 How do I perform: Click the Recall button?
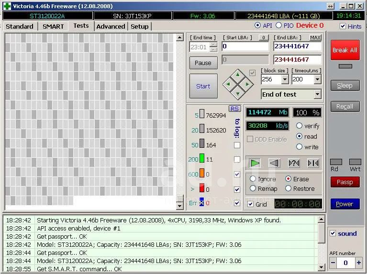[x=345, y=107]
